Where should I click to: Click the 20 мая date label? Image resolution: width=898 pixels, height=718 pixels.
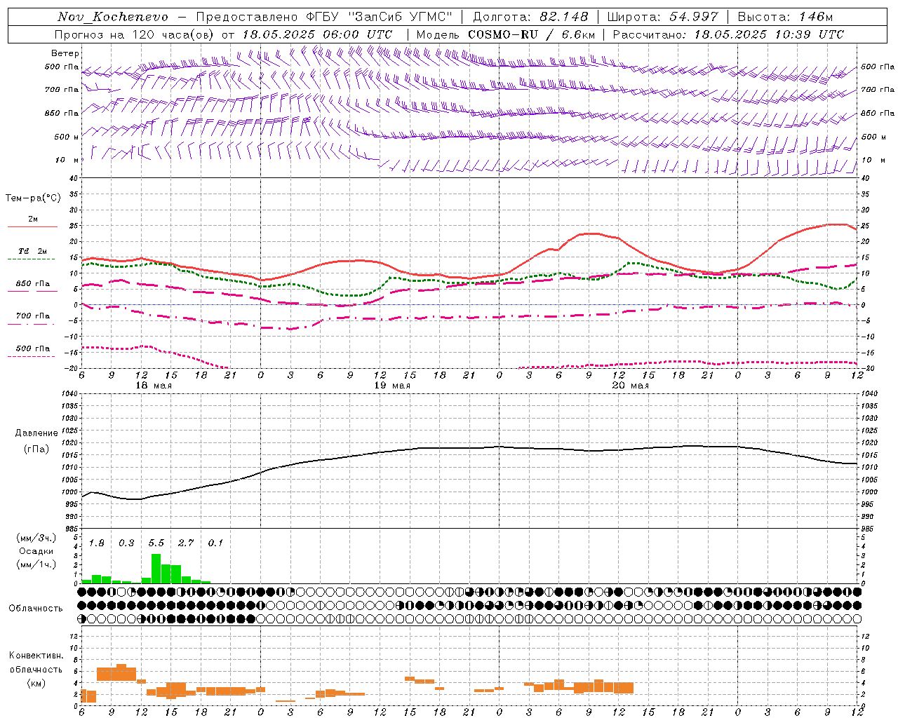pyautogui.click(x=631, y=386)
